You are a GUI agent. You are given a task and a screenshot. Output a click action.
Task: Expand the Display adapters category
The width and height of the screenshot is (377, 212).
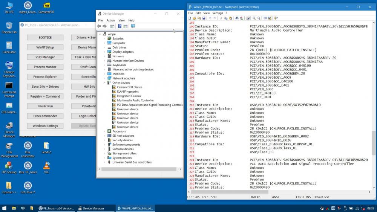(x=104, y=52)
